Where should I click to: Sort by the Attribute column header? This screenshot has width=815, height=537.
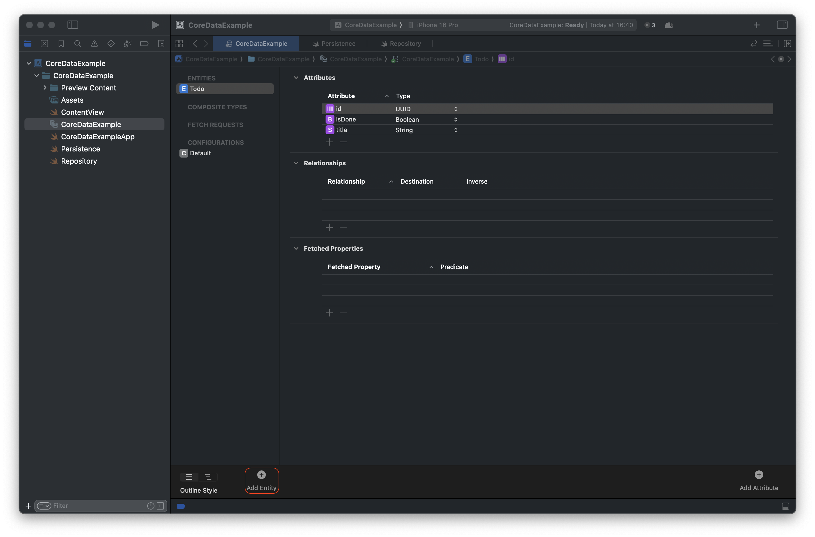[341, 96]
